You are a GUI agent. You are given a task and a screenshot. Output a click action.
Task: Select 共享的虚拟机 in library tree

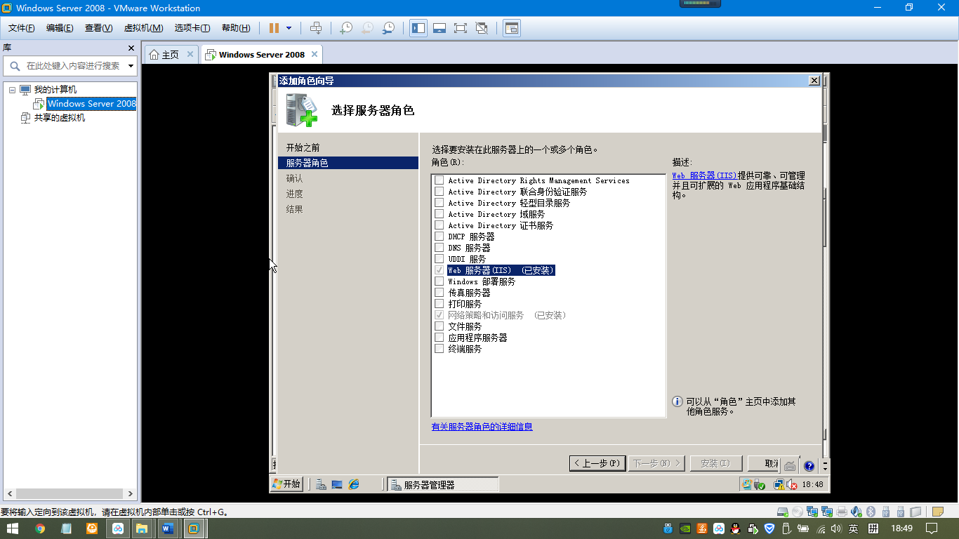(59, 118)
